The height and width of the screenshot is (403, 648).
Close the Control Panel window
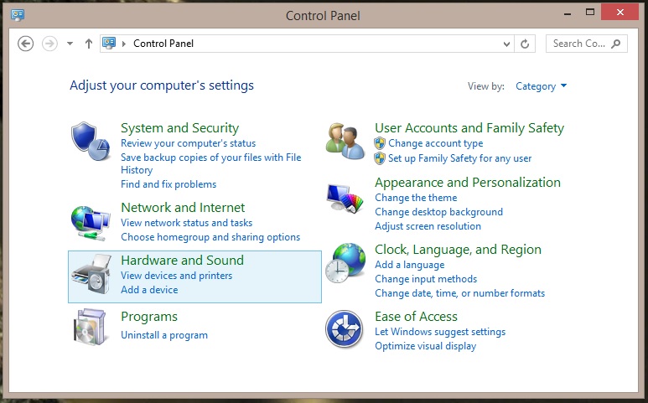[619, 13]
